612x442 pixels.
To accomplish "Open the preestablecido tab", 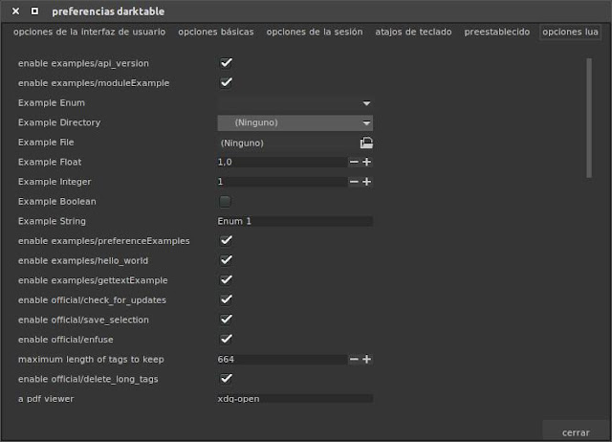I will 497,32.
